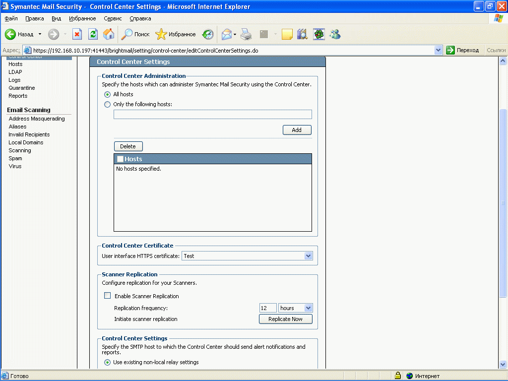Select the Only the following hosts option
This screenshot has height=381, width=508.
(107, 104)
